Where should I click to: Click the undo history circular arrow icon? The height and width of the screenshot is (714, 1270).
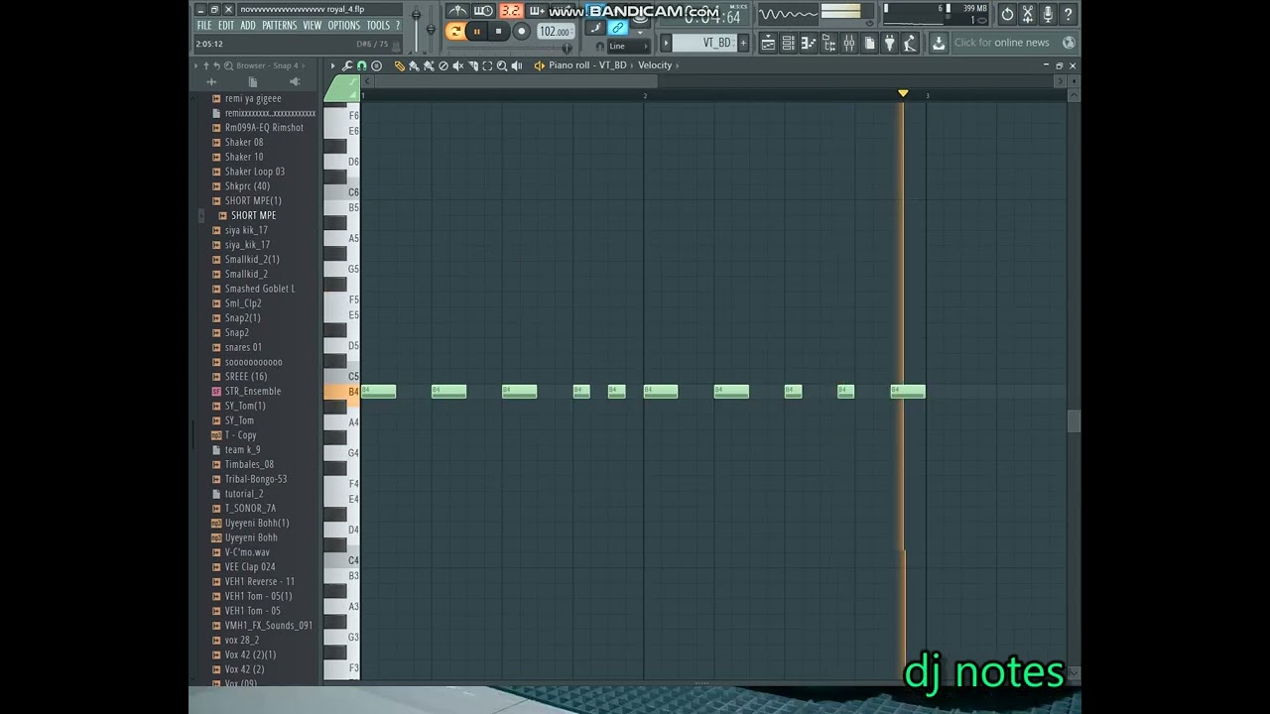pos(1007,14)
